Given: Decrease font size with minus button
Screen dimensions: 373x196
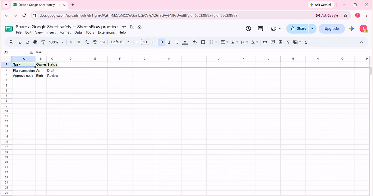Looking at the screenshot, I should [137, 42].
